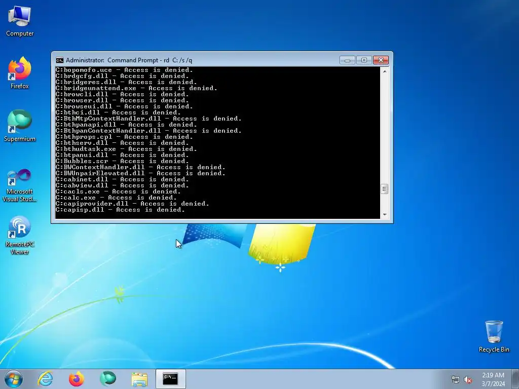
Task: Click the line with cabinet.dll
Action: click(122, 179)
